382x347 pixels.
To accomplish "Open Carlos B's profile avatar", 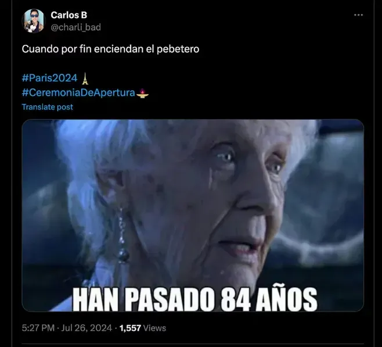I will [34, 21].
